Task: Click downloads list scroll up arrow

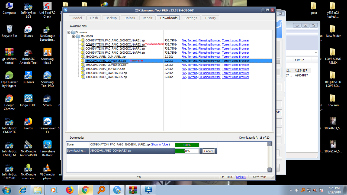Action: pos(269,144)
